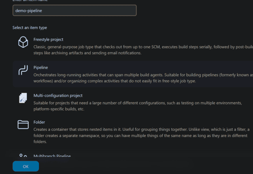Choose the Pipeline title text

(x=40, y=67)
